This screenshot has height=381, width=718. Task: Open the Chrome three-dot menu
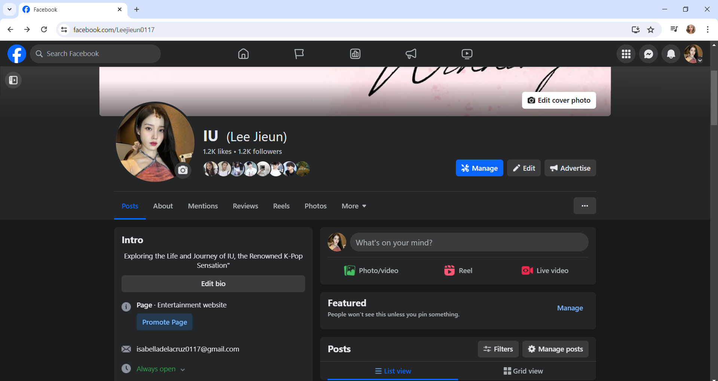pos(708,30)
